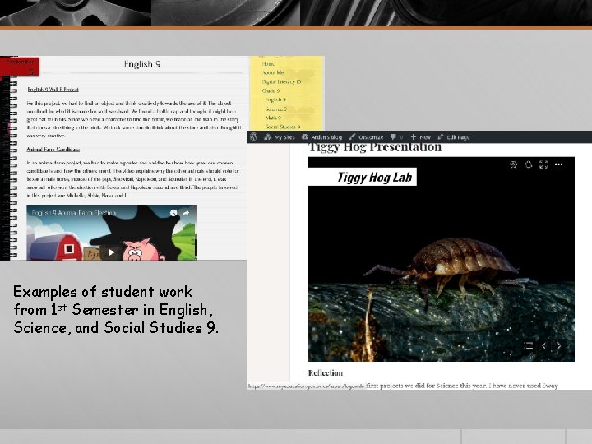This screenshot has width=592, height=444.
Task: Play the English 9 Animal Farm Election video
Action: (x=111, y=252)
